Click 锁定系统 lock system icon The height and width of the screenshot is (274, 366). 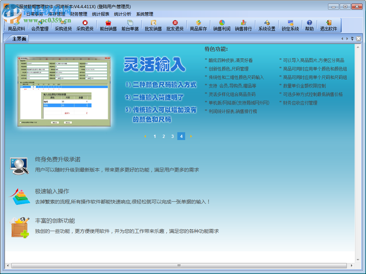click(290, 26)
